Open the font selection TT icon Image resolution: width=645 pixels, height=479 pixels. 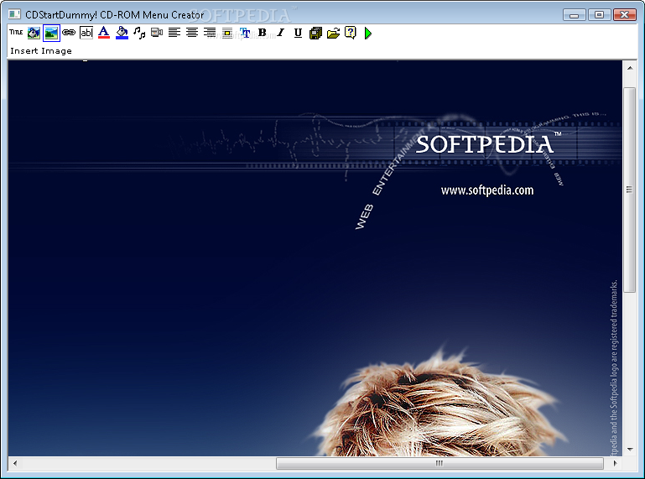click(x=245, y=33)
